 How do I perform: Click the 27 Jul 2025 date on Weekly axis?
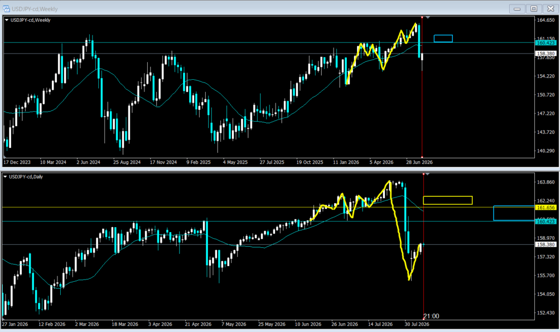272,162
